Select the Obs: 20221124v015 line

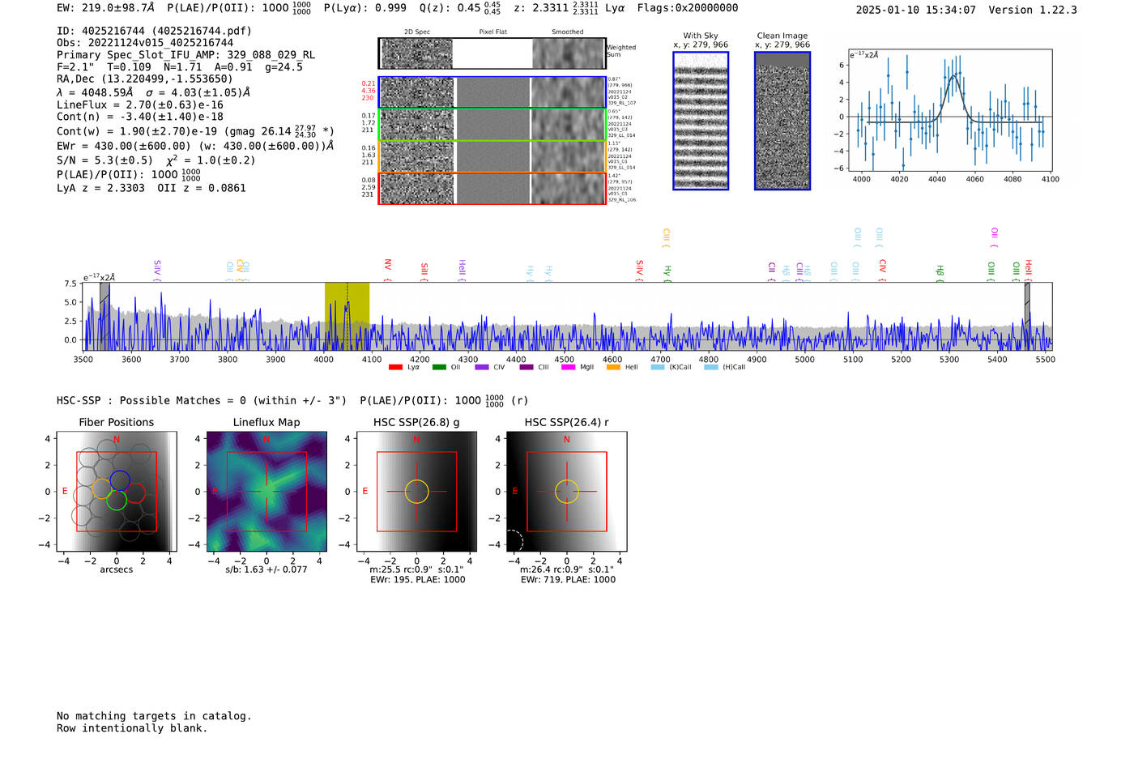(x=145, y=43)
